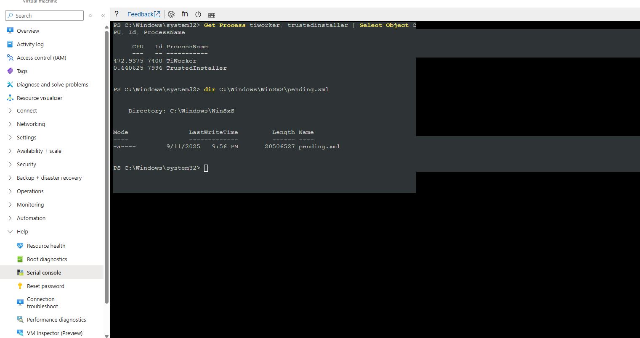Open Diagnose and solve problems
This screenshot has height=338, width=640.
[x=53, y=84]
